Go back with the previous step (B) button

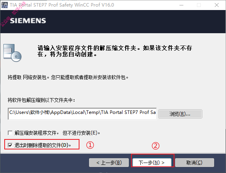pyautogui.click(x=109, y=163)
